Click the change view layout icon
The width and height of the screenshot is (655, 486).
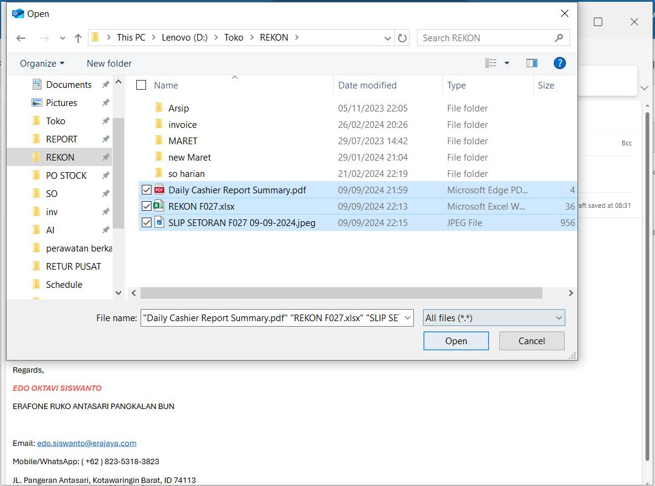pyautogui.click(x=491, y=63)
